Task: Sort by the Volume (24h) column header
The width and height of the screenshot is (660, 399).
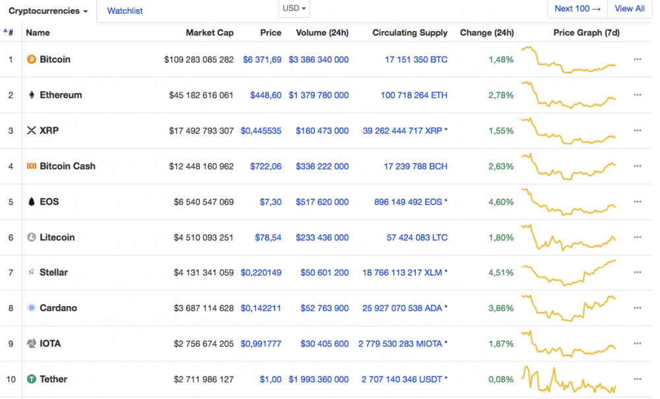Action: [x=322, y=32]
